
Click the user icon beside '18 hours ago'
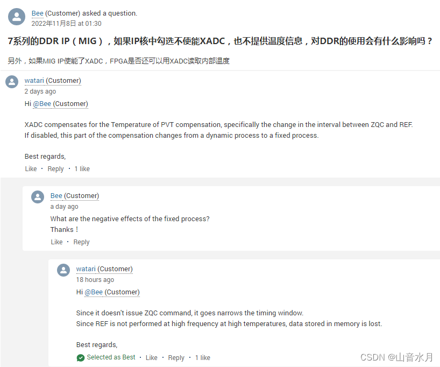pos(63,270)
